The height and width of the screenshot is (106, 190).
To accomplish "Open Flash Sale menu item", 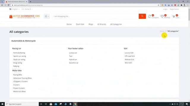I will point(80,24).
